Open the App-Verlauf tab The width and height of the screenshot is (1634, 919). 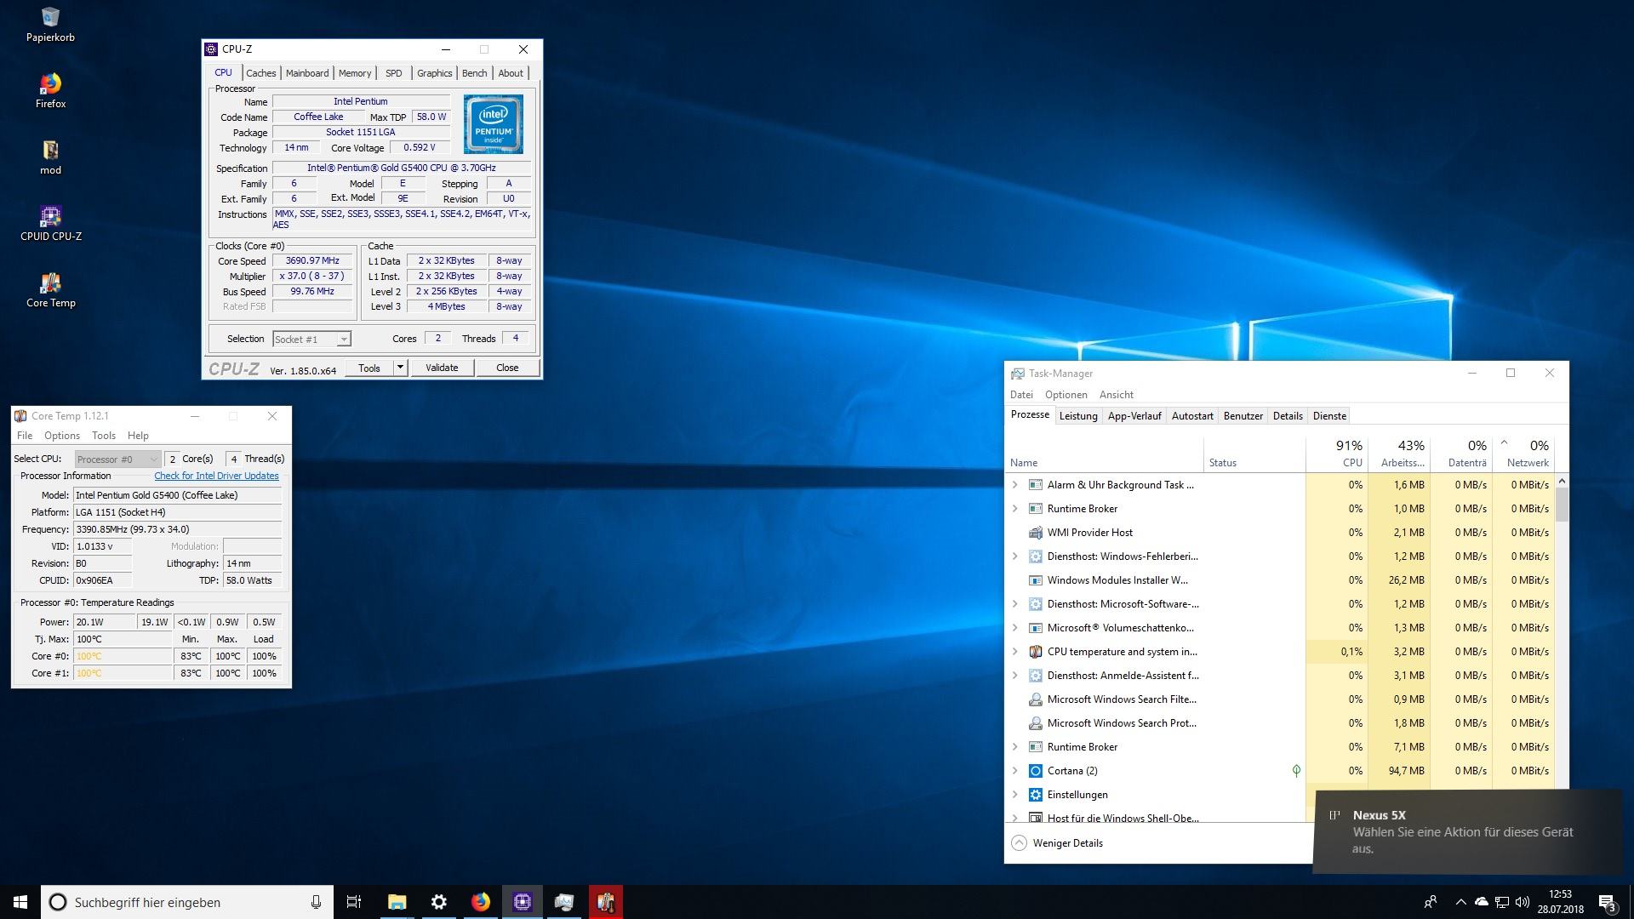[x=1134, y=416]
